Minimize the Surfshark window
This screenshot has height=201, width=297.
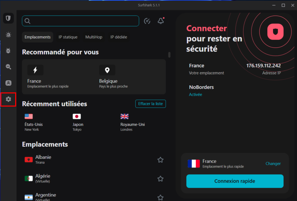click(x=274, y=5)
